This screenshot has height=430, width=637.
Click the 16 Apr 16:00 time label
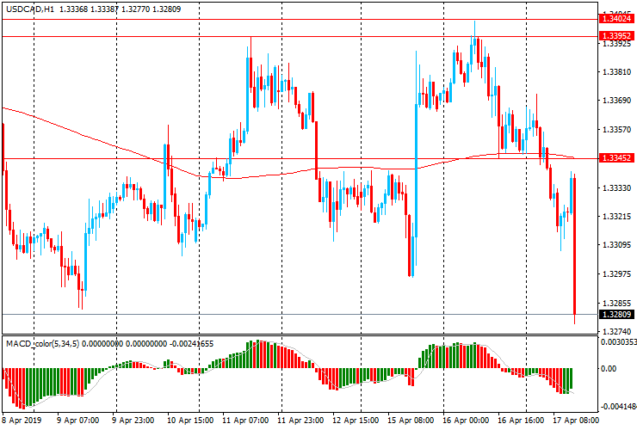click(x=521, y=421)
